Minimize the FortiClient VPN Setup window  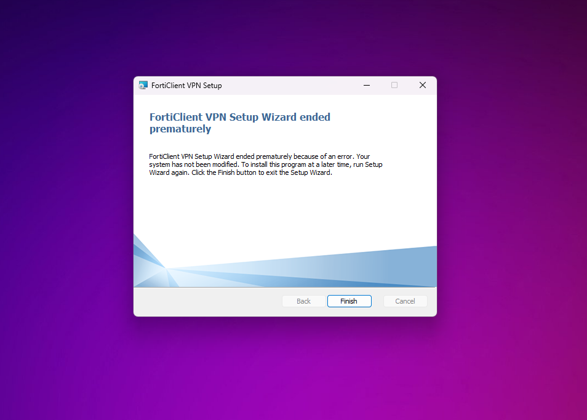[367, 86]
